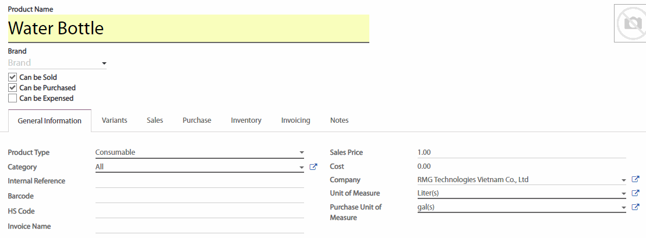Enable the Can be Expensed checkbox

point(12,98)
